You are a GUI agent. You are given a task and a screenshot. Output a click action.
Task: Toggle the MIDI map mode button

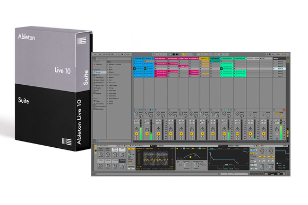pos(278,54)
